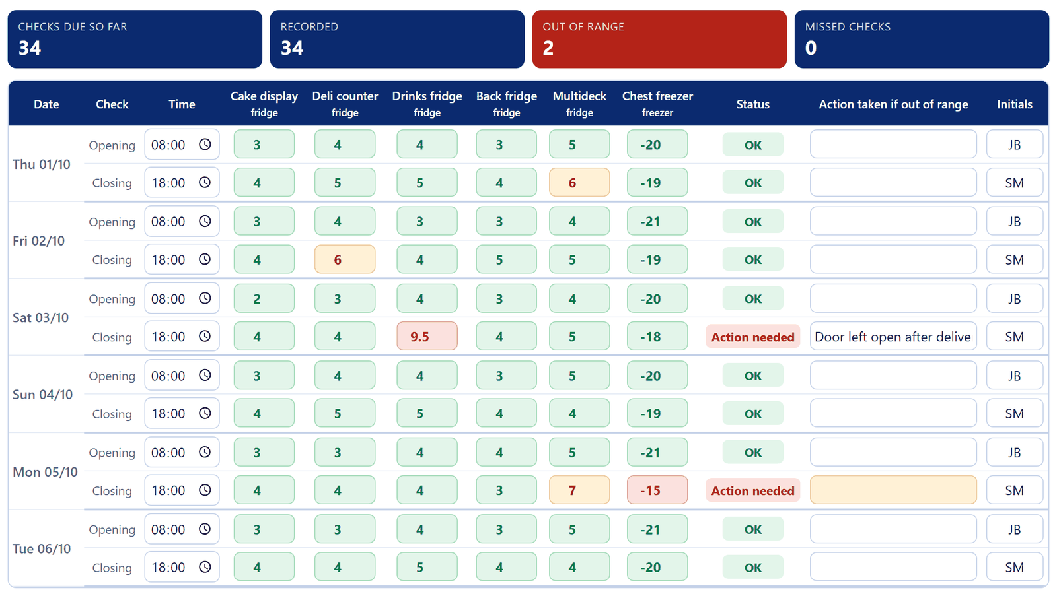Screen dimensions: 1057x594
Task: Click action field for Tue 06/10 Closing
Action: 893,568
